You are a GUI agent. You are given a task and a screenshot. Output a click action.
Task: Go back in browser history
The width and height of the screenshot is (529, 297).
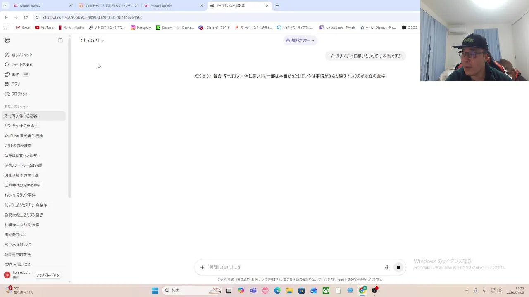6,17
